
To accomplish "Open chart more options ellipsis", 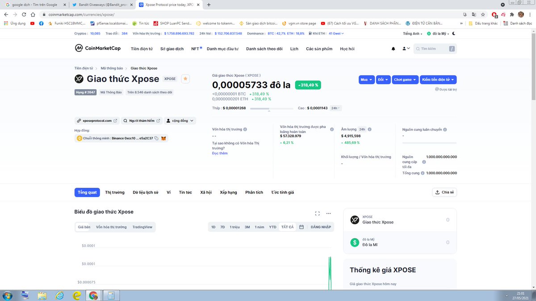I will 329,214.
